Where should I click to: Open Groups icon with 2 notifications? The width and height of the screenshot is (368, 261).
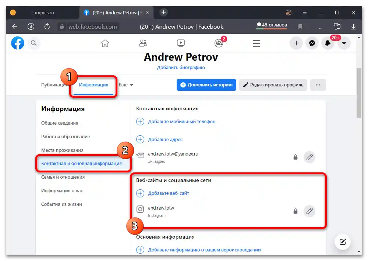pyautogui.click(x=219, y=43)
